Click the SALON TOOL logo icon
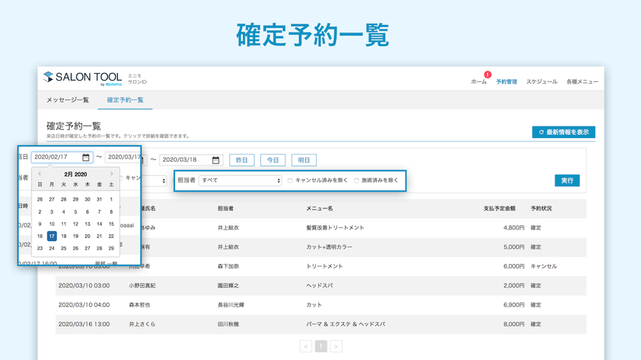 click(48, 77)
